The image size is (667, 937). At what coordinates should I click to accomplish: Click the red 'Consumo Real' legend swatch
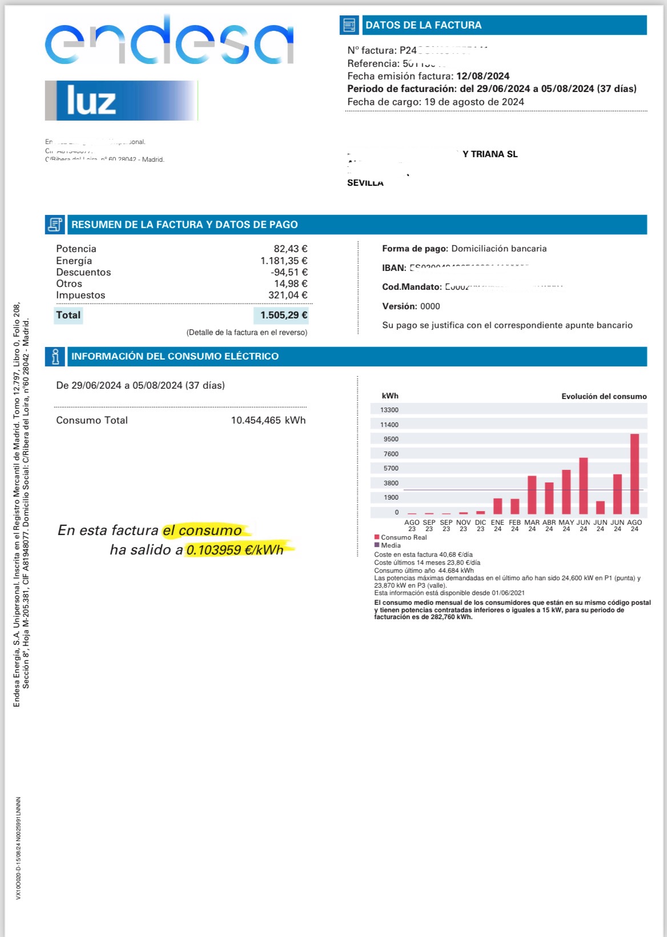377,537
